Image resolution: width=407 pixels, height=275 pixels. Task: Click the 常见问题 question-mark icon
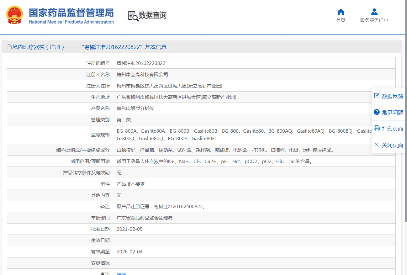coord(377,112)
